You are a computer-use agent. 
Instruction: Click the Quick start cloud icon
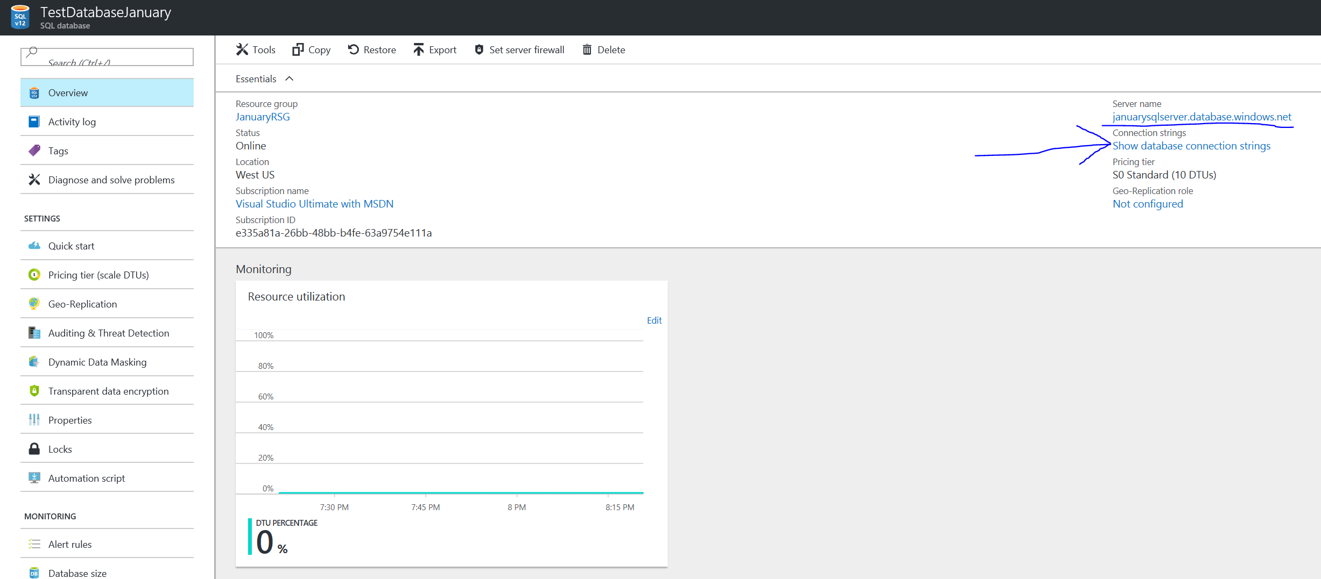[x=34, y=246]
